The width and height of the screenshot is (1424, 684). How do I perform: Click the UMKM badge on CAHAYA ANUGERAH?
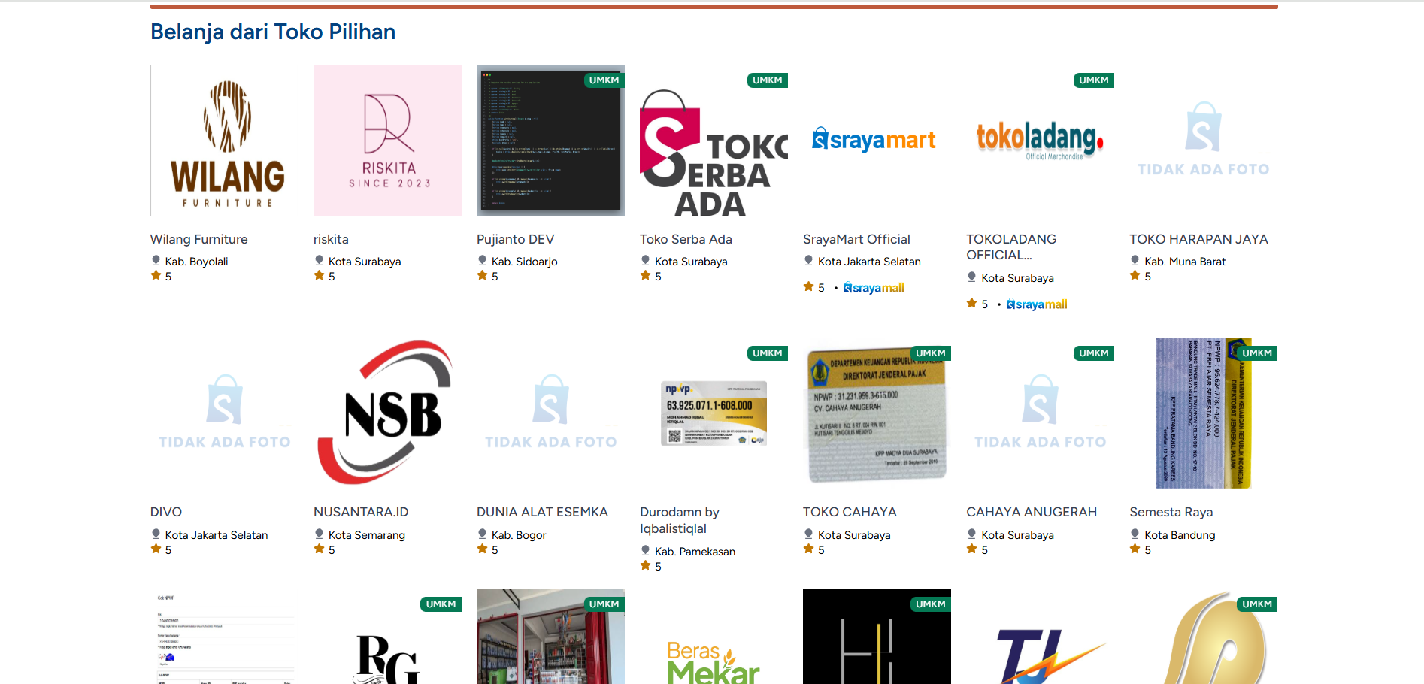tap(1094, 353)
